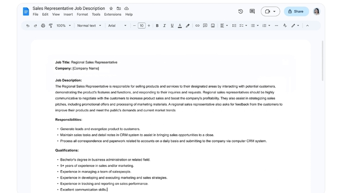Toggle bold formatting
This screenshot has height=193, width=344.
[157, 26]
